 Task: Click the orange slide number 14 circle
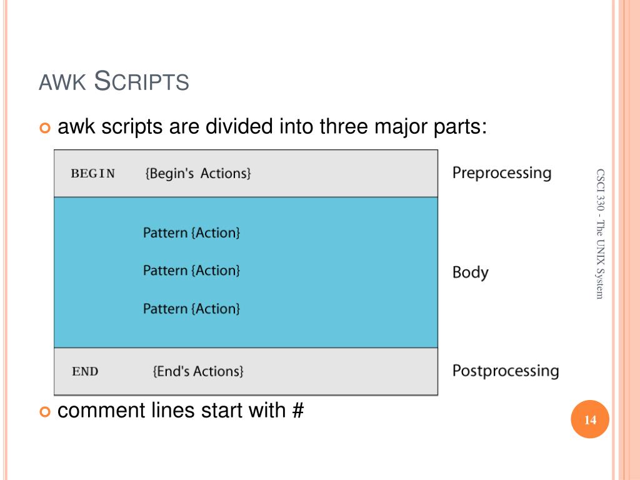590,419
